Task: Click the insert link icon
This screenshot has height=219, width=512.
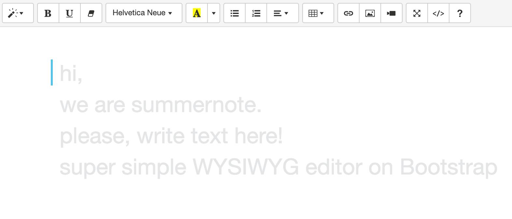Action: pyautogui.click(x=348, y=13)
